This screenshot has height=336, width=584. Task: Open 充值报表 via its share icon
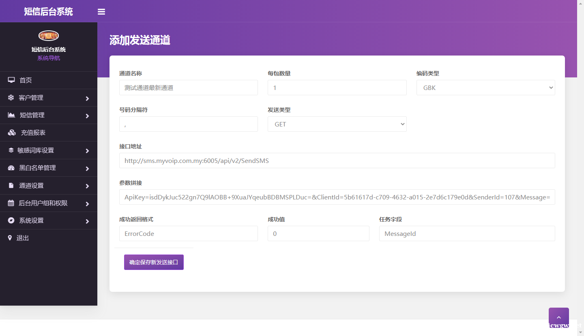(x=11, y=133)
